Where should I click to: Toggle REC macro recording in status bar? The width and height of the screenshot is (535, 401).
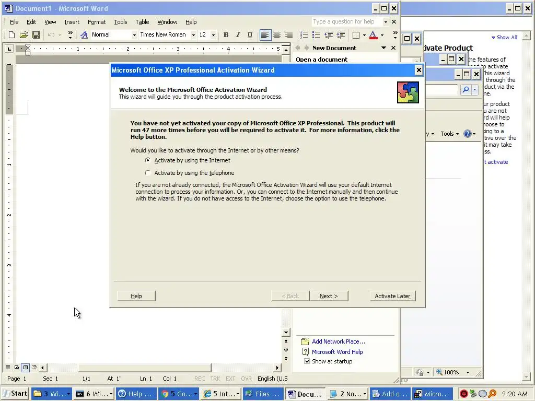(x=200, y=379)
